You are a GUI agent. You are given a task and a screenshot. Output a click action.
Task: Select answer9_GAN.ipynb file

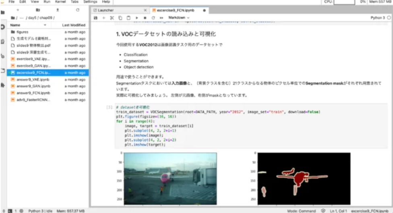coord(48,86)
